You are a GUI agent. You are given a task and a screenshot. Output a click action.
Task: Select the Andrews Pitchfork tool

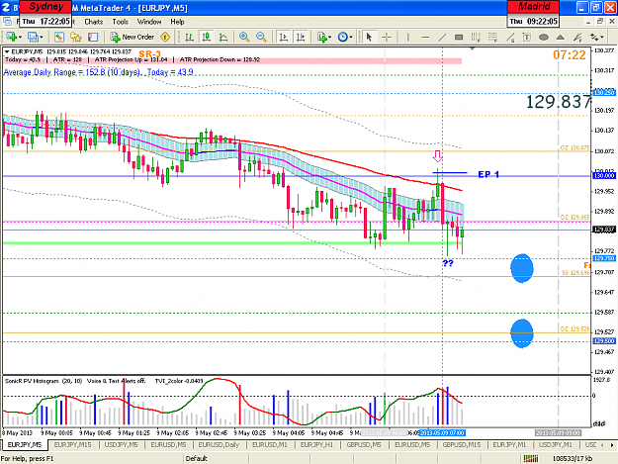point(577,37)
